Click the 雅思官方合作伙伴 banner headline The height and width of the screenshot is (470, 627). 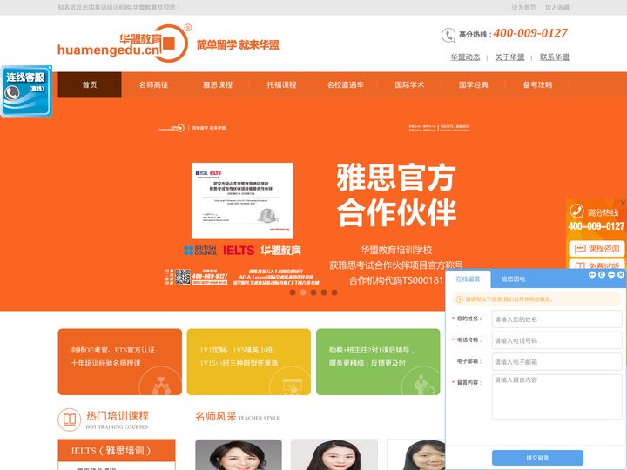396,195
